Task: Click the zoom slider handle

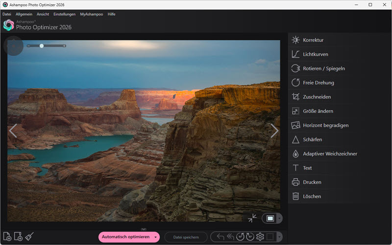Action: [42, 46]
